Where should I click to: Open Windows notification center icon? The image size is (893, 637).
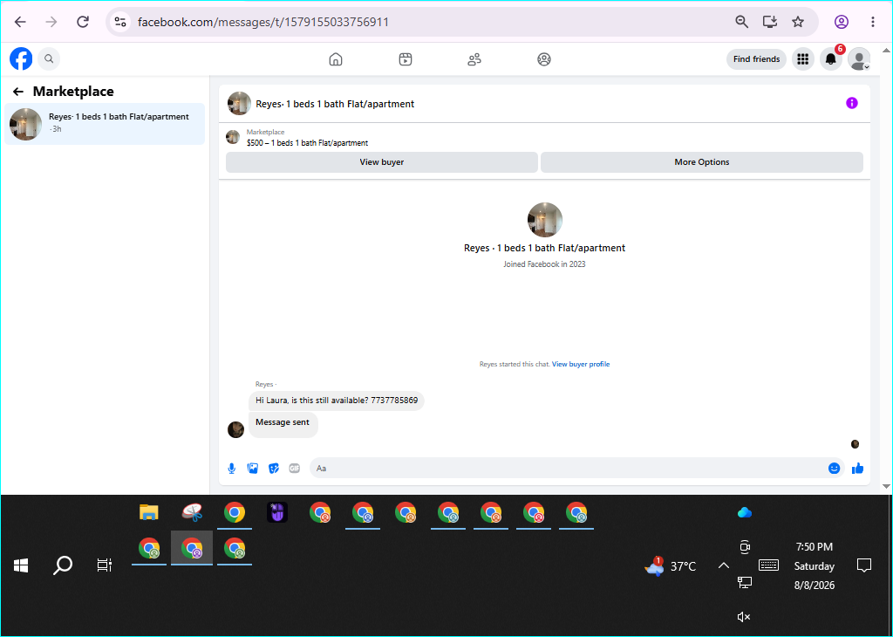pyautogui.click(x=864, y=565)
